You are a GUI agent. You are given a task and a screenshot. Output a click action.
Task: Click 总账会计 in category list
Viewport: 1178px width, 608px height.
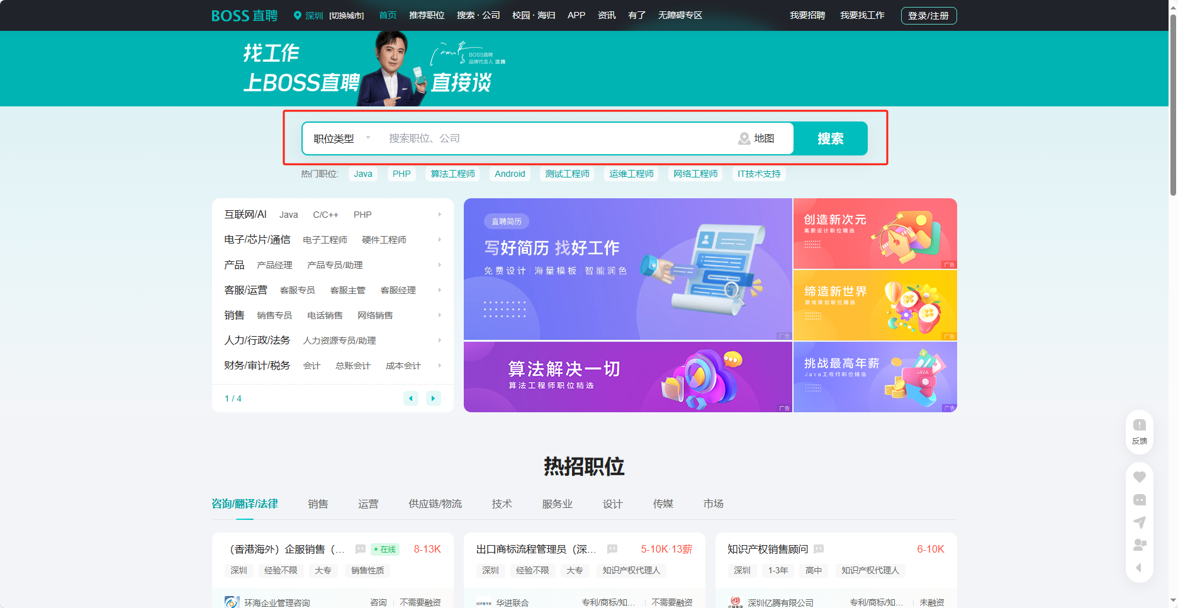tap(353, 366)
